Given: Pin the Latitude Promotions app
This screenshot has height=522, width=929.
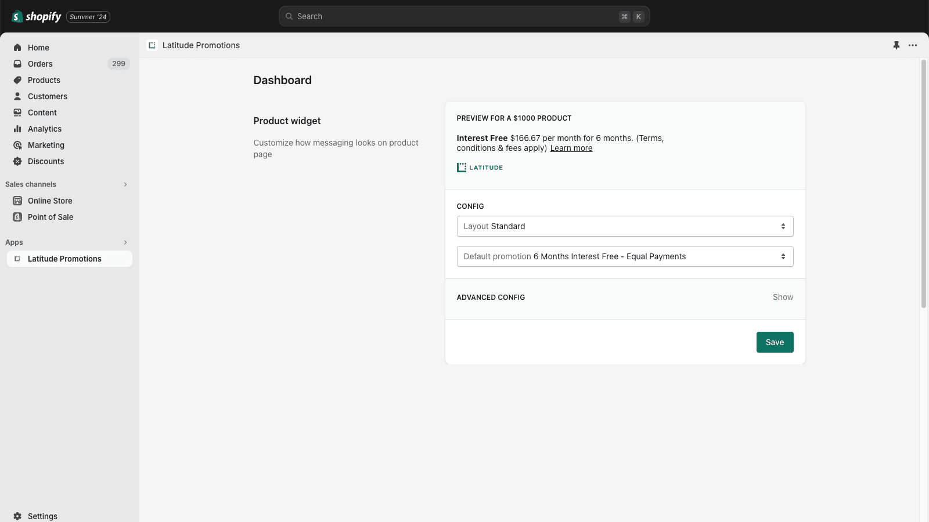Looking at the screenshot, I should click(896, 45).
